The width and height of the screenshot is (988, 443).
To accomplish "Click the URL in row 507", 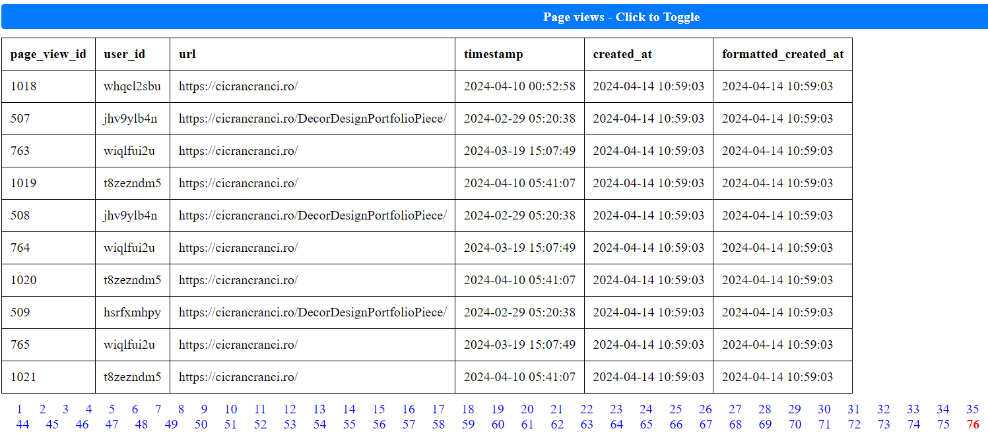I will pos(312,119).
